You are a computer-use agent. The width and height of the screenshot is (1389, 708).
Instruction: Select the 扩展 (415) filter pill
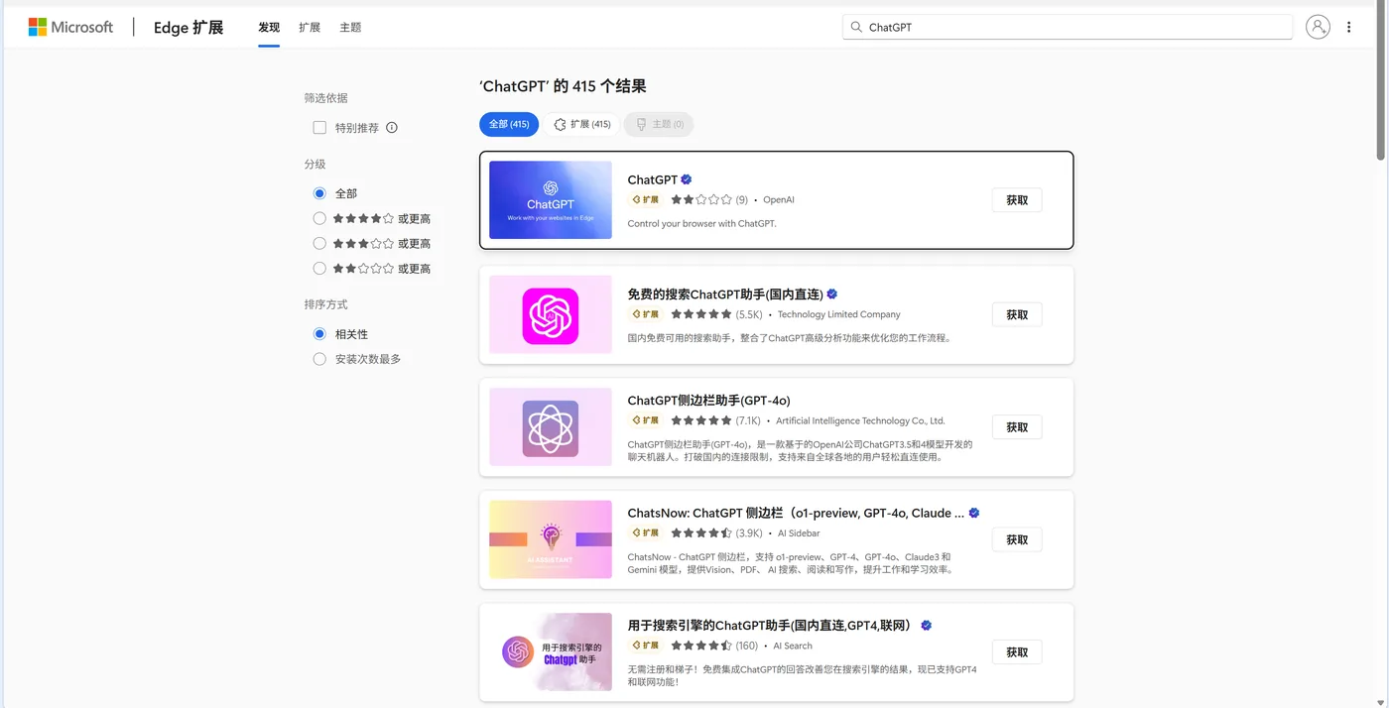pos(581,124)
